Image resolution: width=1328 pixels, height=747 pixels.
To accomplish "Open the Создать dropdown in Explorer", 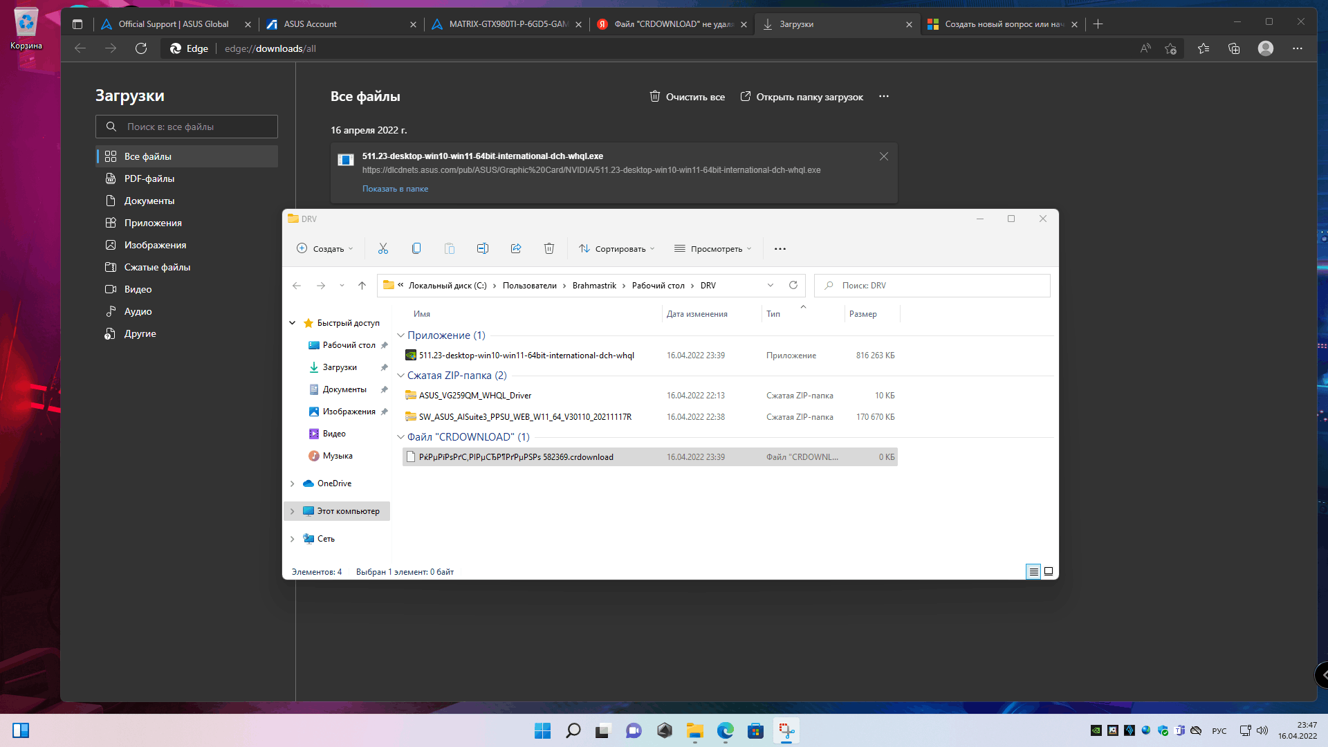I will [x=325, y=249].
